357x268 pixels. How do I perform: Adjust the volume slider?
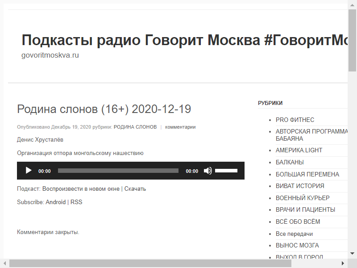(x=226, y=171)
